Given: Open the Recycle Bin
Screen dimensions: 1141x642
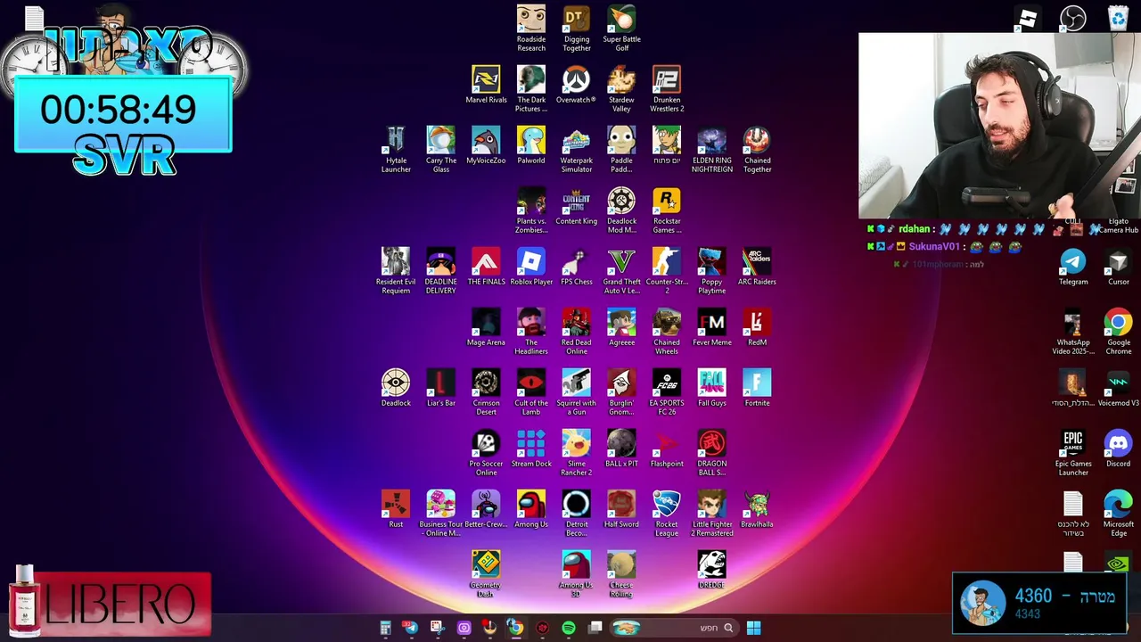Looking at the screenshot, I should pyautogui.click(x=1118, y=18).
